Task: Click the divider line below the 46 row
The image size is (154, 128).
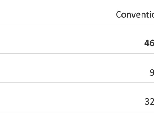Action: coord(77,54)
